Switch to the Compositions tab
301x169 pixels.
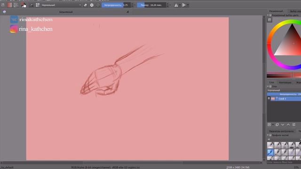(x=285, y=83)
